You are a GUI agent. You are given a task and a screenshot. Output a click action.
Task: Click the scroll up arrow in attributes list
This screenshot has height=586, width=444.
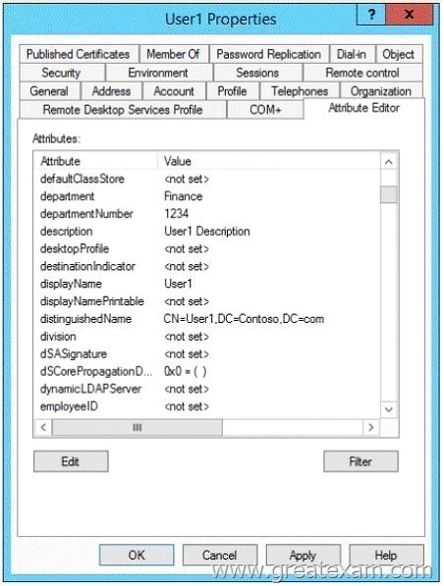click(389, 162)
